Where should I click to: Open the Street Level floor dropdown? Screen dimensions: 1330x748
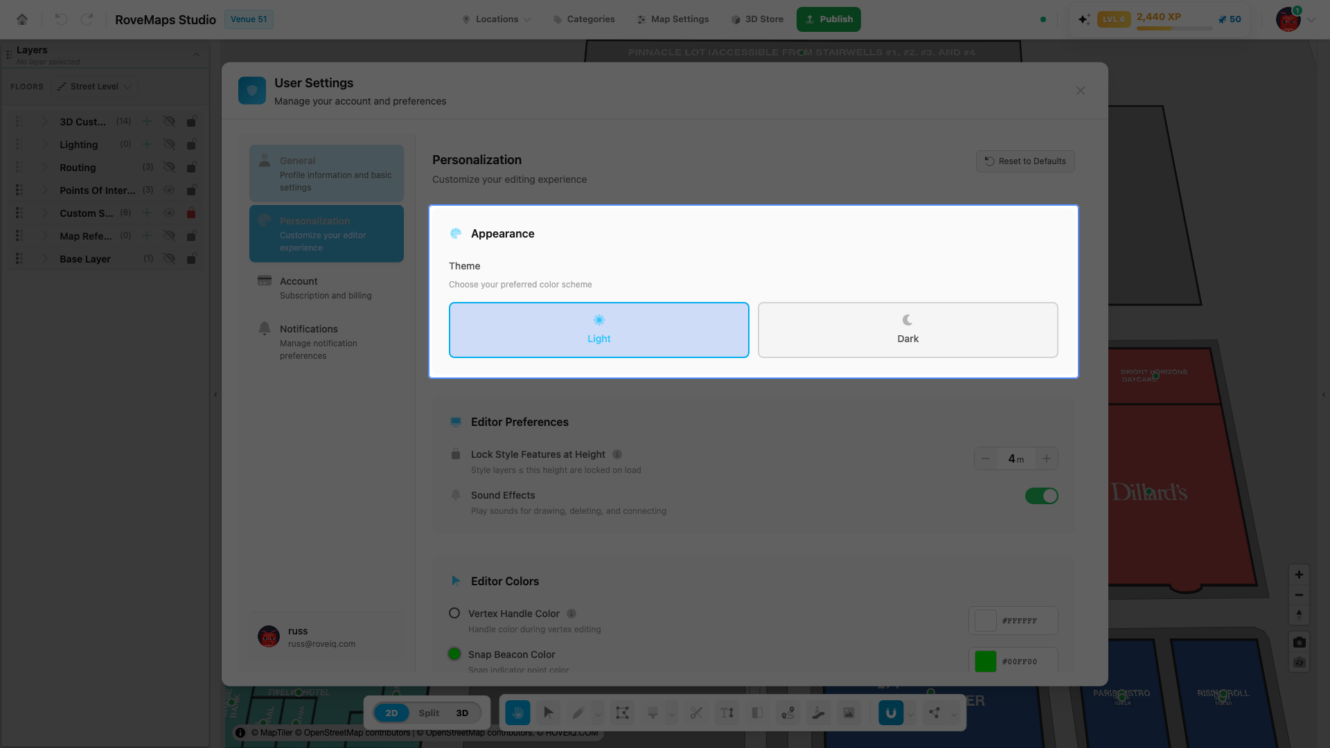click(94, 87)
